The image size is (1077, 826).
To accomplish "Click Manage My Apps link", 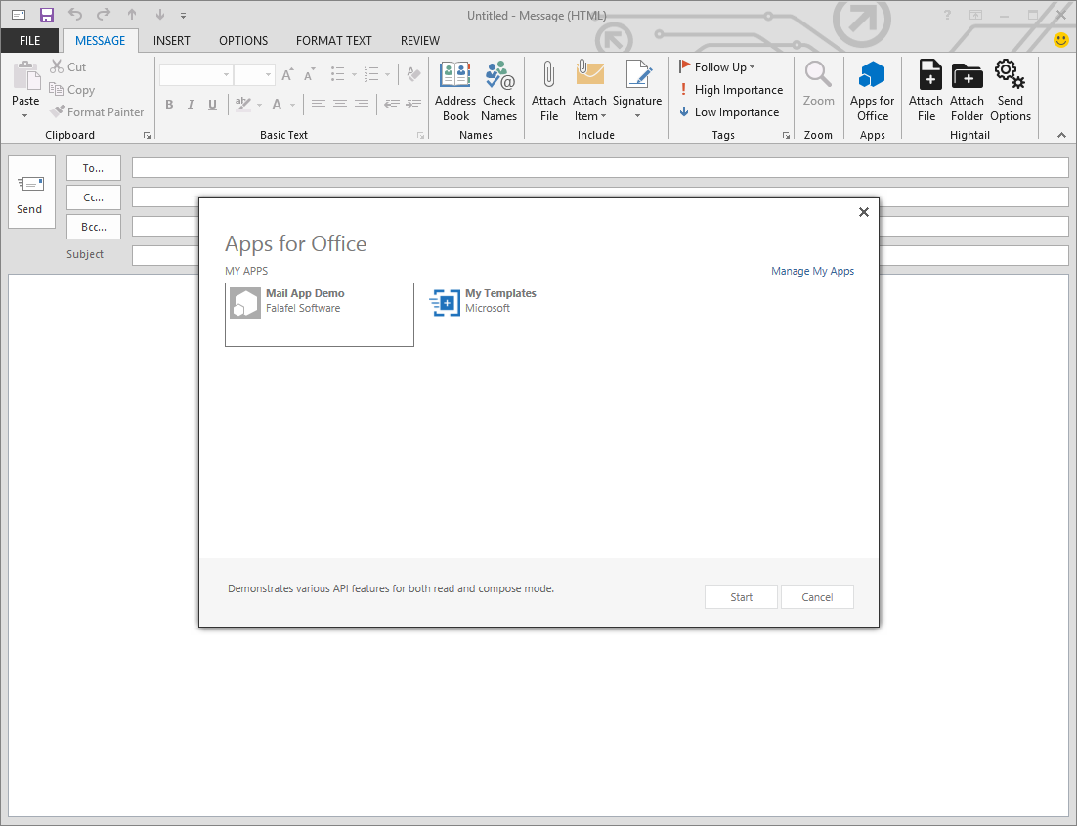I will [x=812, y=271].
